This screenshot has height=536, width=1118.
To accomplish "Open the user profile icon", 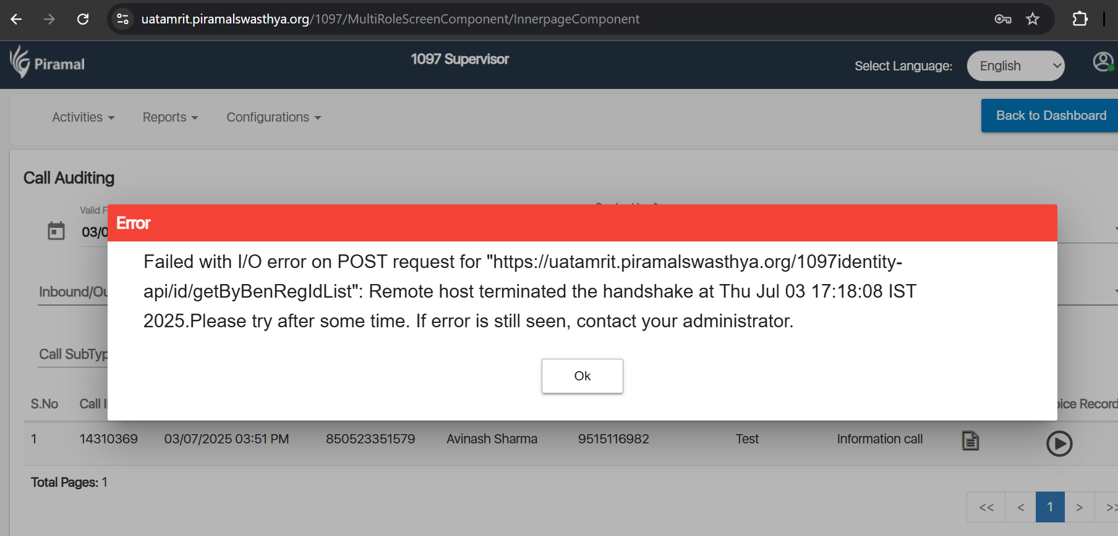I will pyautogui.click(x=1103, y=62).
